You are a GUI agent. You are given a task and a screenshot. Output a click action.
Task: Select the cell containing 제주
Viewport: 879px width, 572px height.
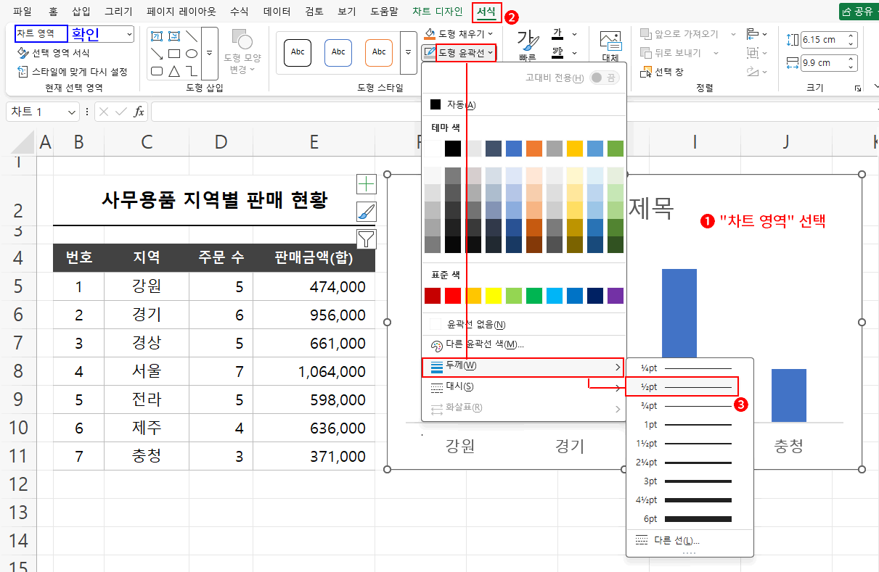tap(147, 428)
